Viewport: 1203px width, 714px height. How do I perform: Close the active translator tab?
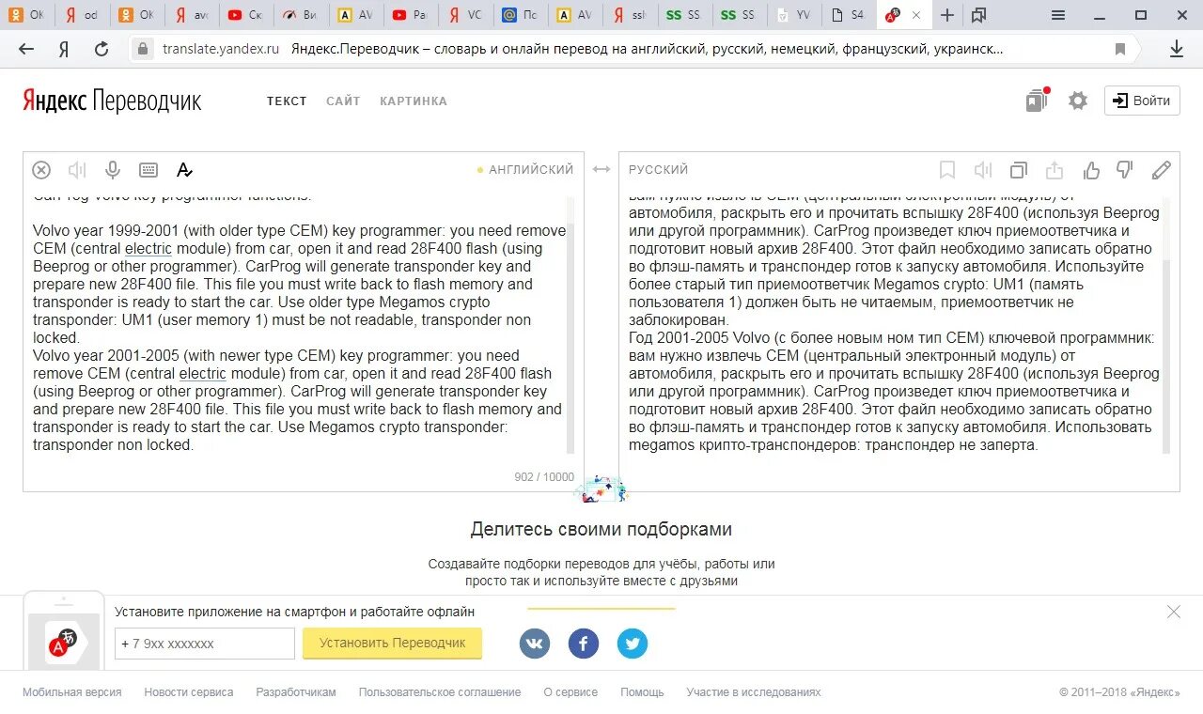[x=916, y=15]
